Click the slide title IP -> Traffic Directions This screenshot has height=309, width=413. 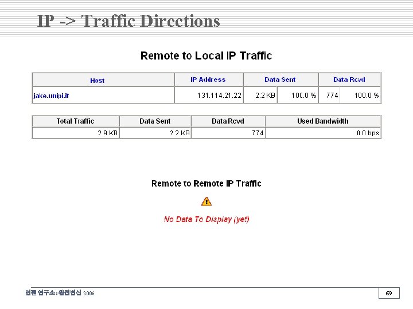128,21
